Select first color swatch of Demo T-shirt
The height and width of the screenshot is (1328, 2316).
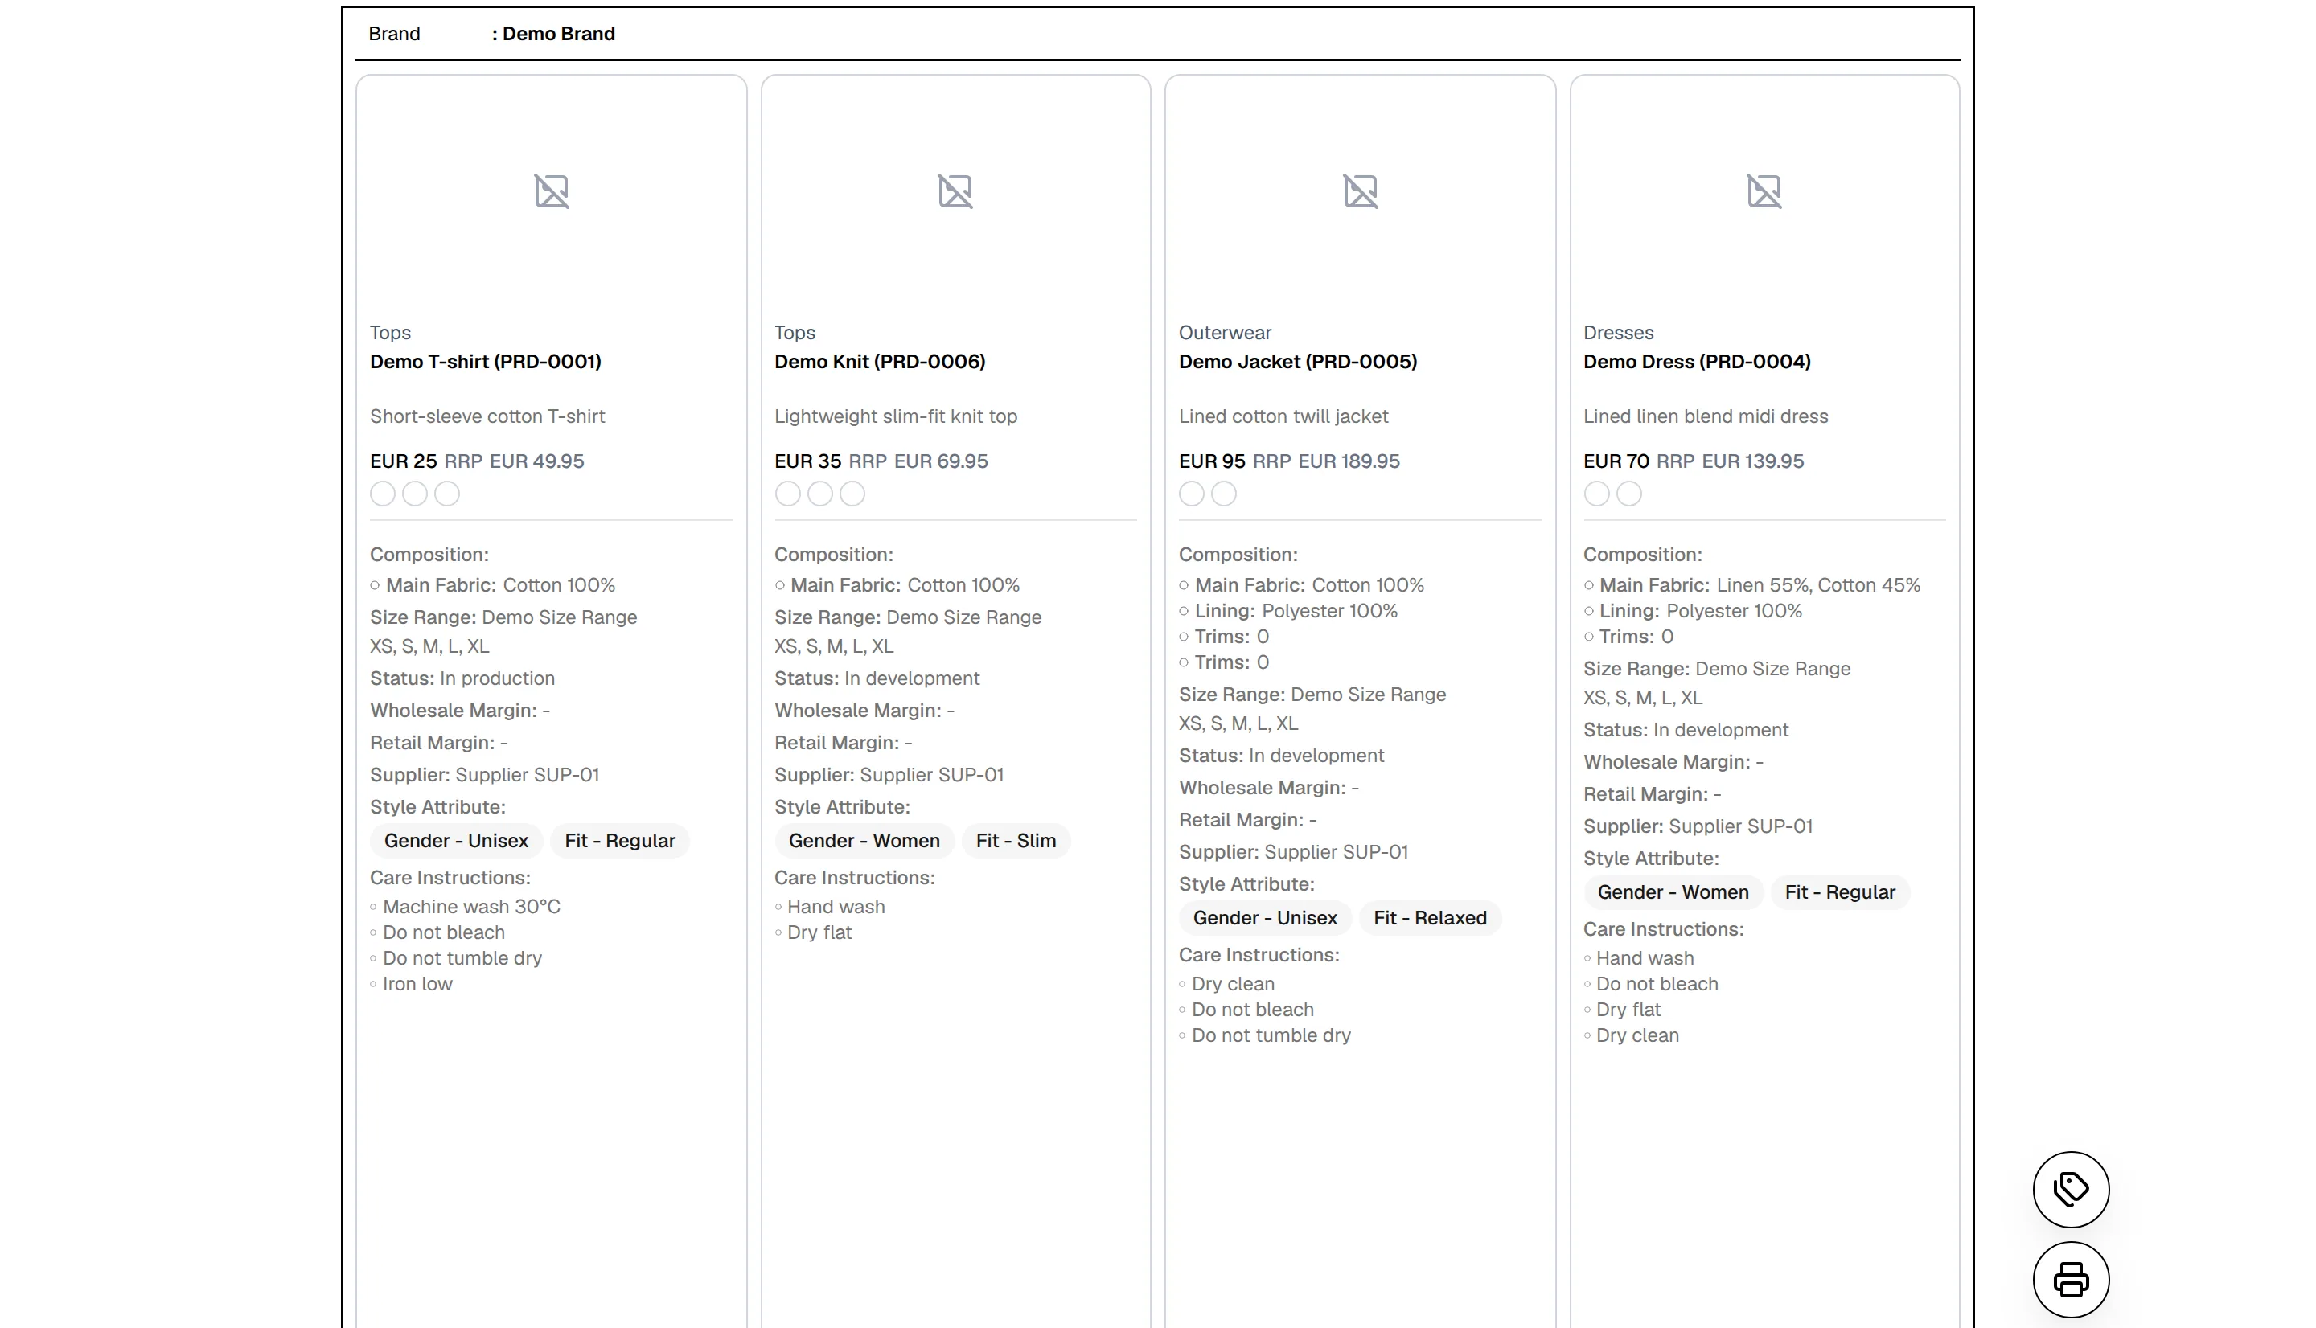383,494
